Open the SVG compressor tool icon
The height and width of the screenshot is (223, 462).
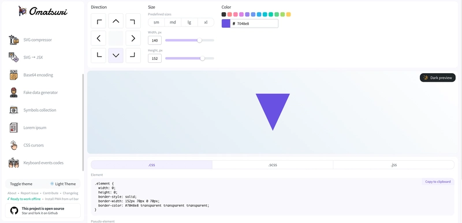(13, 40)
